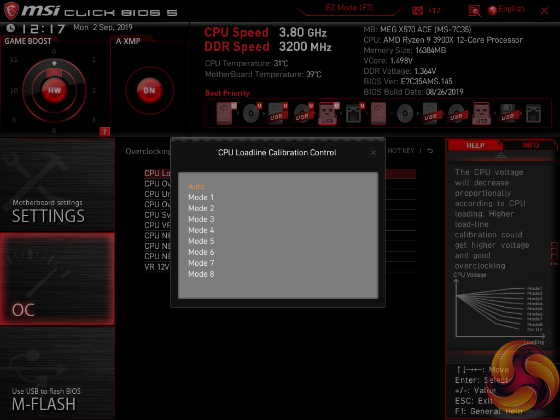560x420 pixels.
Task: Select the legacy network boot icon
Action: [534, 114]
